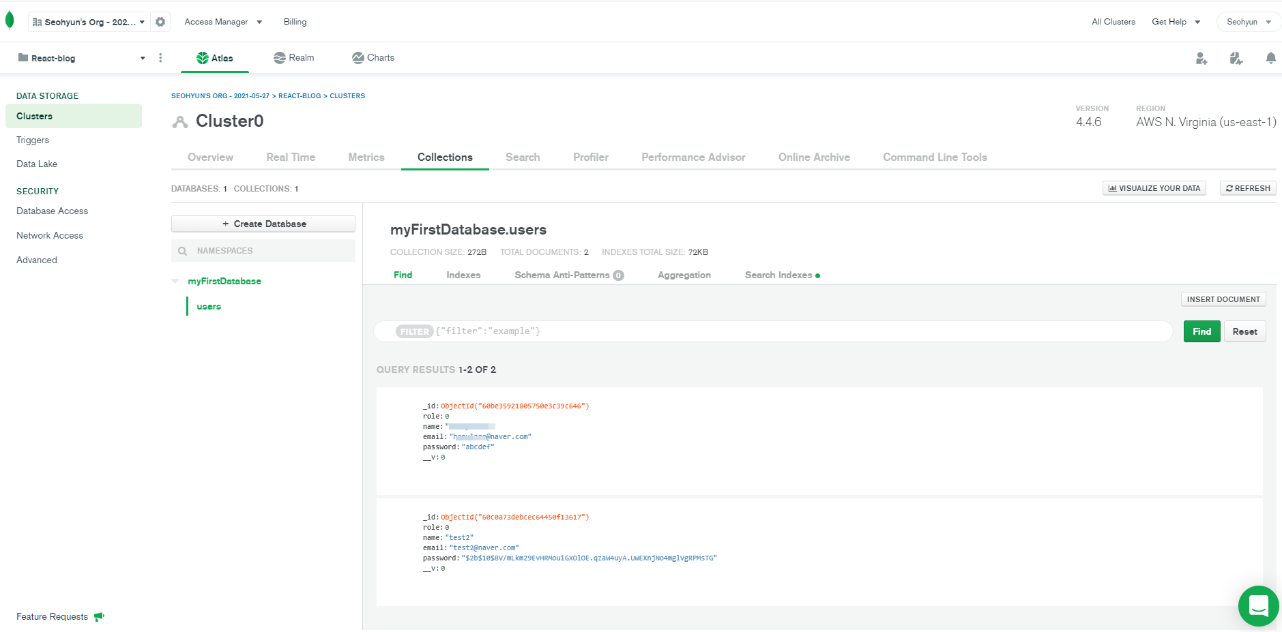
Task: Select the myFirstDatabase database
Action: pyautogui.click(x=224, y=281)
